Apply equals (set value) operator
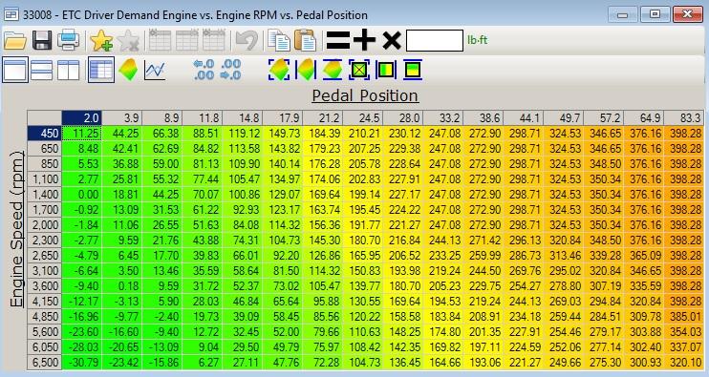709x377 pixels. coord(337,41)
